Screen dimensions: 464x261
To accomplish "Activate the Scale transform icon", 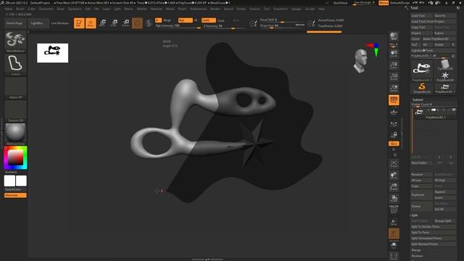I will click(114, 23).
